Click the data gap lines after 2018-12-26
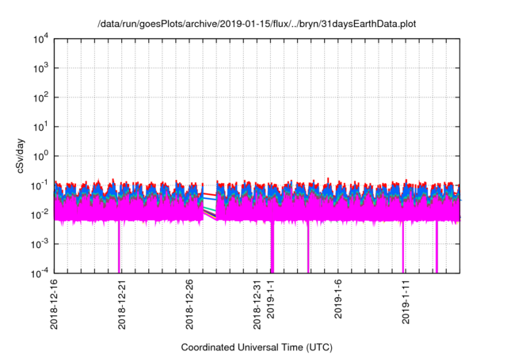 tap(209, 206)
